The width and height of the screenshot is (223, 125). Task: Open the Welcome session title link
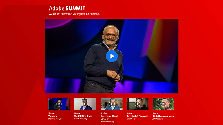[x=53, y=116]
